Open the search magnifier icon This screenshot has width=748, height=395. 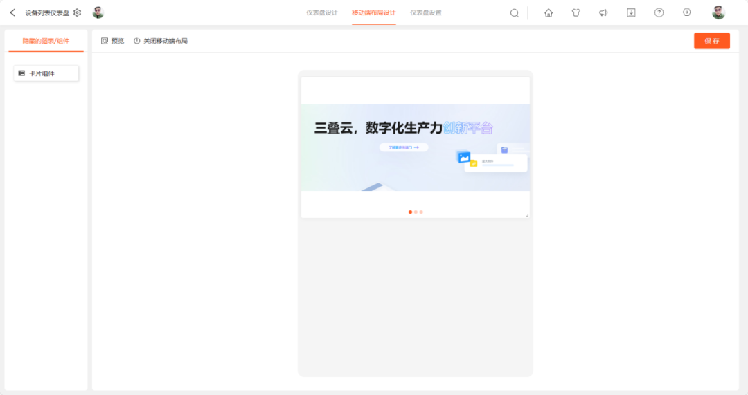pyautogui.click(x=514, y=13)
